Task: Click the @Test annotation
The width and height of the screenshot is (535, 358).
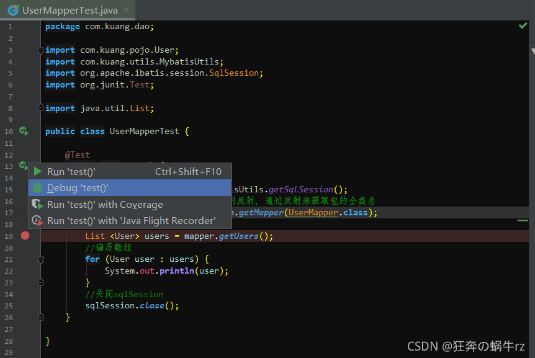Action: tap(78, 154)
